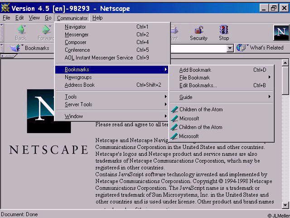The height and width of the screenshot is (218, 290).
Task: Choose Edit Bookmarks... in submenu
Action: point(221,85)
